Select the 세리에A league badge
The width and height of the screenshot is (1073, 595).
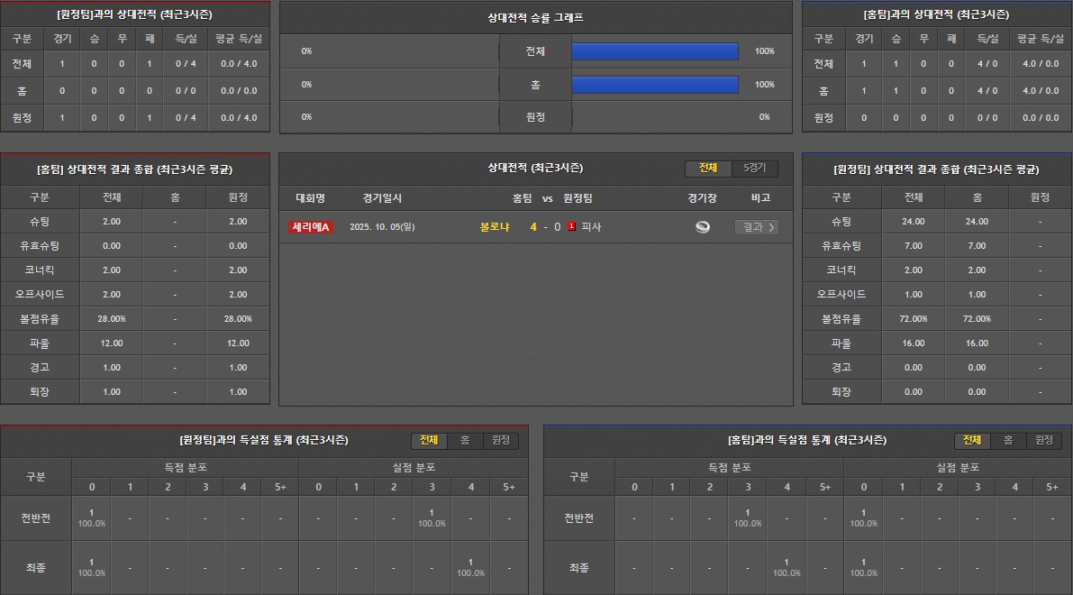click(311, 227)
